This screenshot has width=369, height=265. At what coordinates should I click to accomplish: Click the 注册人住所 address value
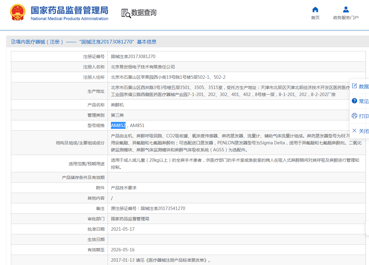(x=168, y=77)
